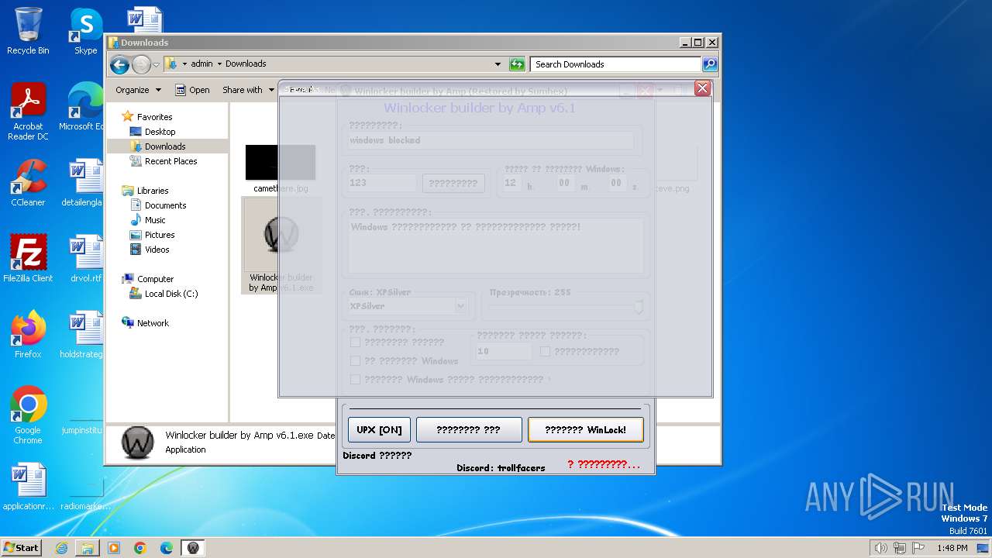The height and width of the screenshot is (558, 992).
Task: Click the Start button
Action: point(21,548)
